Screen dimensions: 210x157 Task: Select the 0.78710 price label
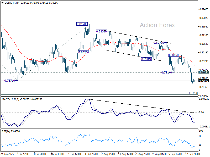click(10, 81)
